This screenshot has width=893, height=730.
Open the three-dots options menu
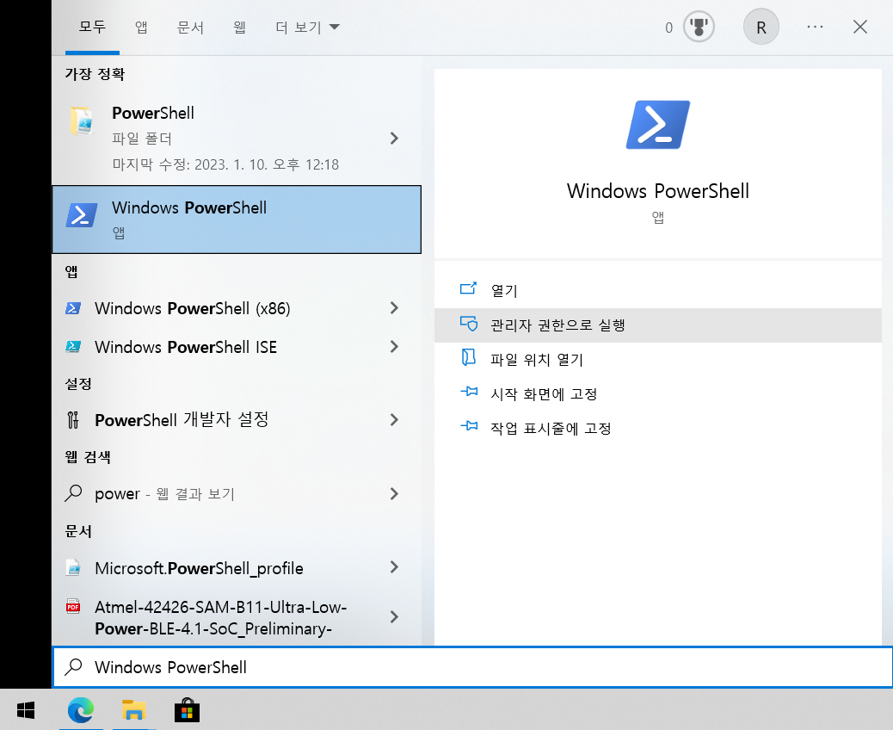[815, 27]
